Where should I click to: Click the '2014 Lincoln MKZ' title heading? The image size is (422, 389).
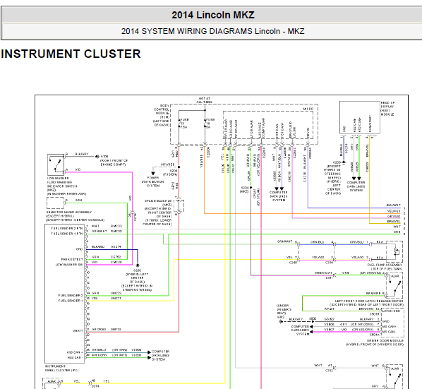[x=213, y=15]
